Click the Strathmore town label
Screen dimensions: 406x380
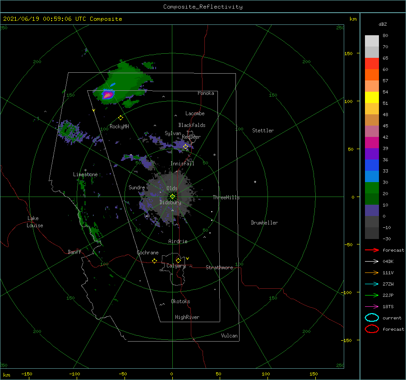pyautogui.click(x=219, y=267)
